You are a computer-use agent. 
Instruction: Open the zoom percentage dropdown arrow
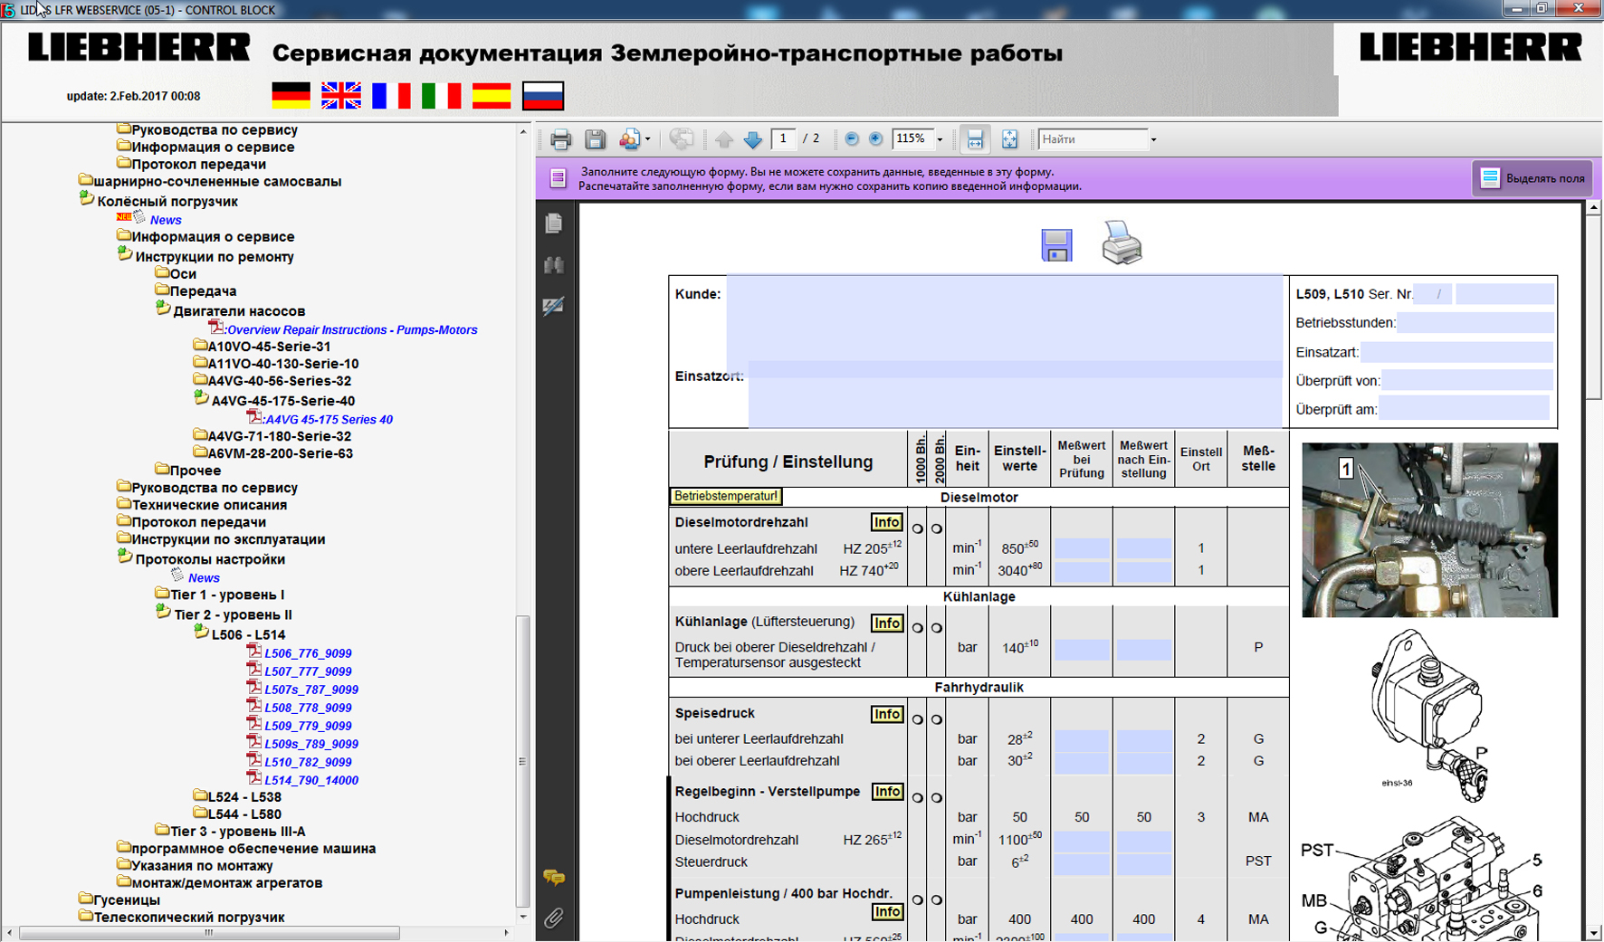pyautogui.click(x=940, y=139)
